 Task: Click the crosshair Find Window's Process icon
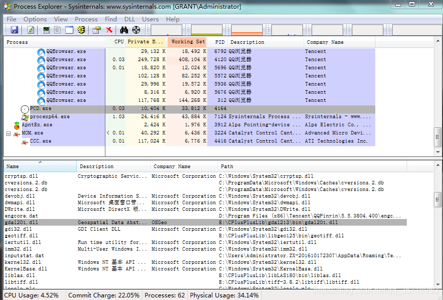click(x=136, y=30)
